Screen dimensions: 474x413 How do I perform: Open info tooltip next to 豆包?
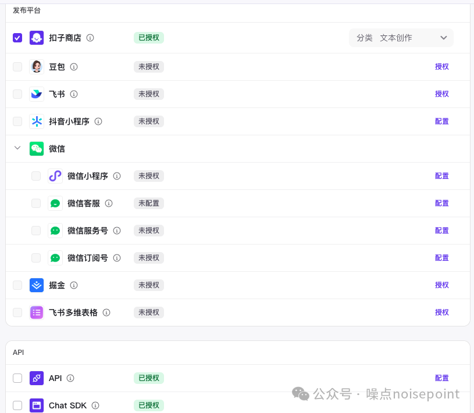pos(74,67)
